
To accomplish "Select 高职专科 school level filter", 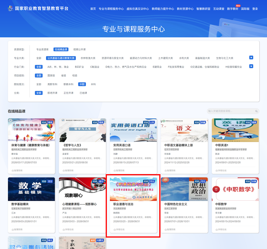I will click(52, 85).
